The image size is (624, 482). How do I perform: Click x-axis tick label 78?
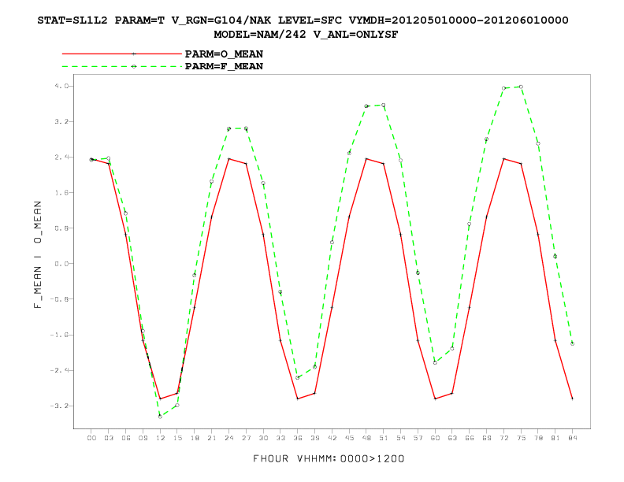pos(538,438)
